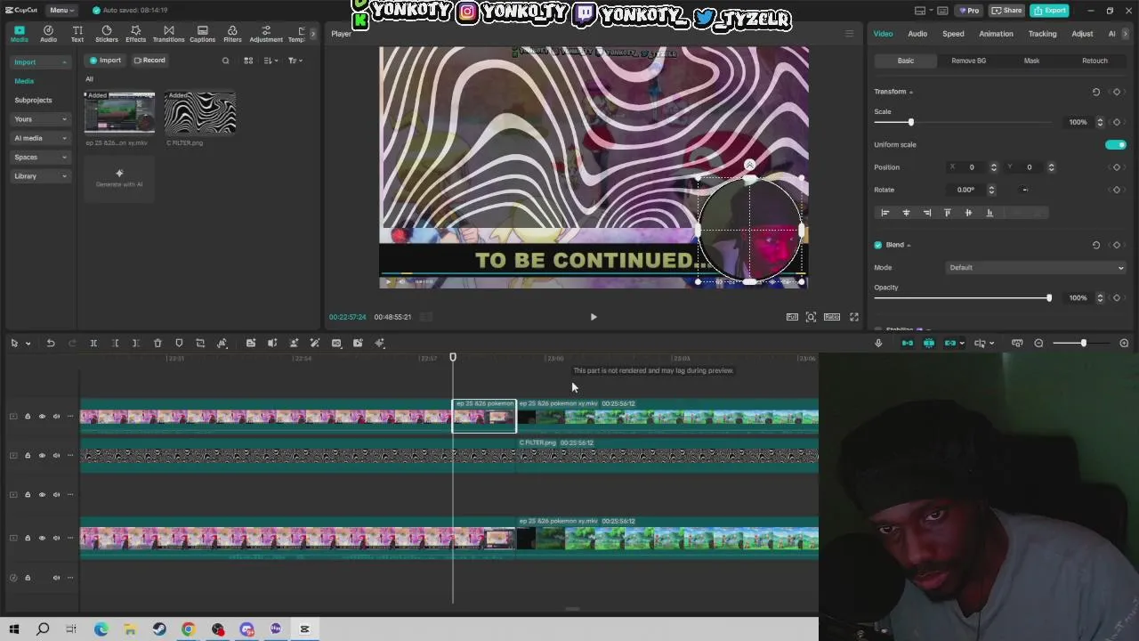Open the Remove BG sub-tab
This screenshot has height=641, width=1139.
coord(968,61)
